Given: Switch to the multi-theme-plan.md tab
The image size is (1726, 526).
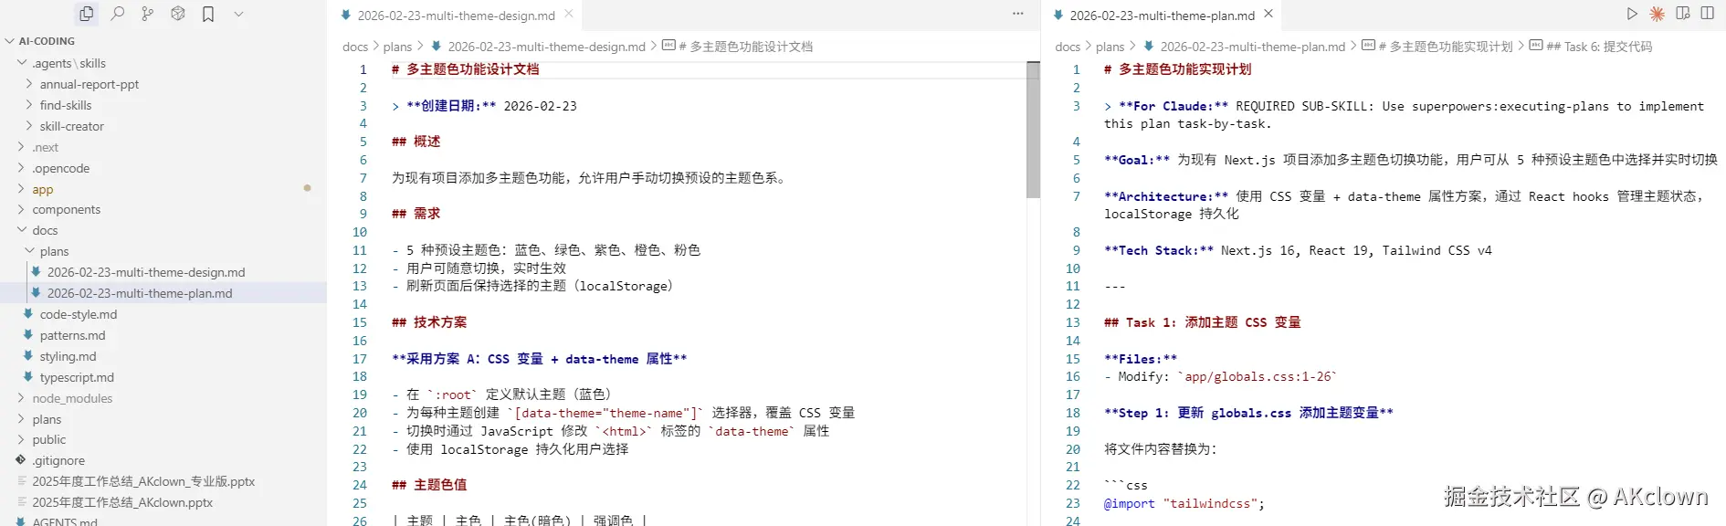Looking at the screenshot, I should click(x=1163, y=15).
